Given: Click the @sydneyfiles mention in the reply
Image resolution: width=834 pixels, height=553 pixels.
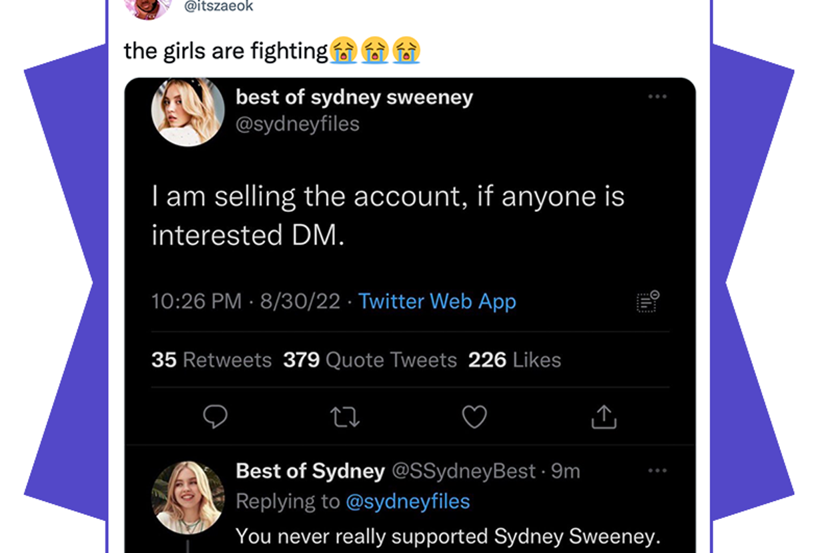Looking at the screenshot, I should (408, 501).
